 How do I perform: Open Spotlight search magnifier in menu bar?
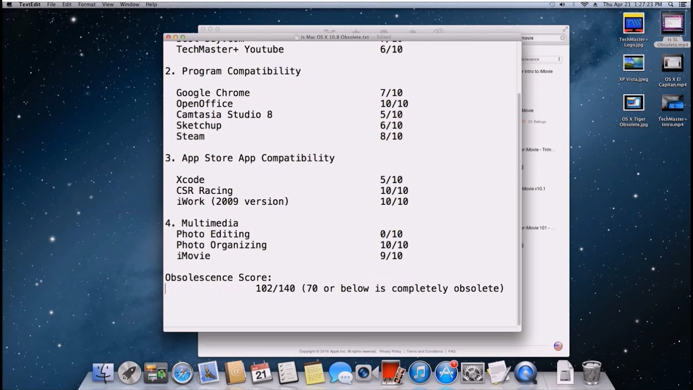pos(672,4)
